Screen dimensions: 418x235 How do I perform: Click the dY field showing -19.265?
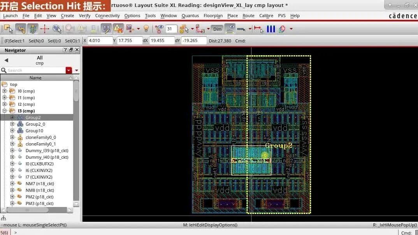(x=194, y=40)
